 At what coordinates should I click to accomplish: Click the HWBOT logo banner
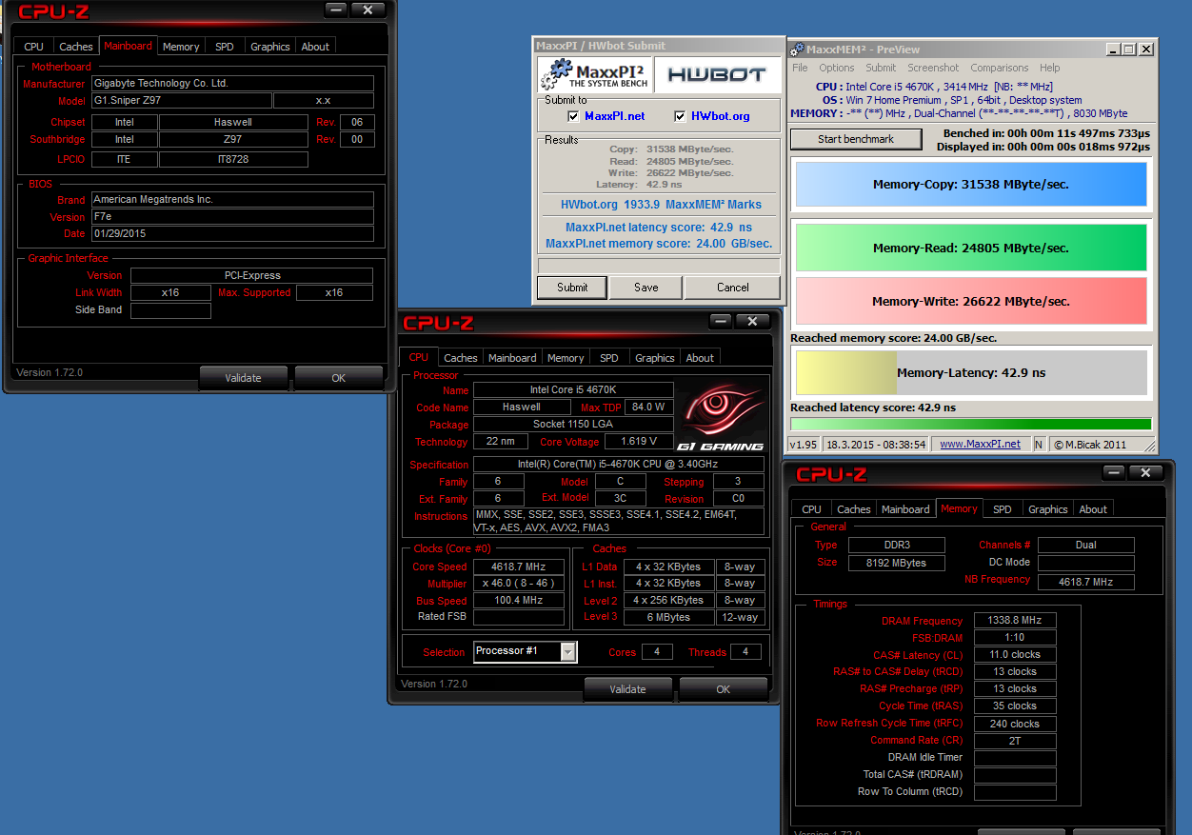(717, 75)
